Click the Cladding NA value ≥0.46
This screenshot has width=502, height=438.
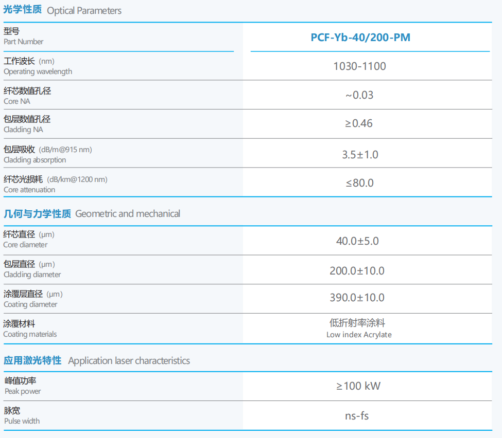(x=359, y=123)
